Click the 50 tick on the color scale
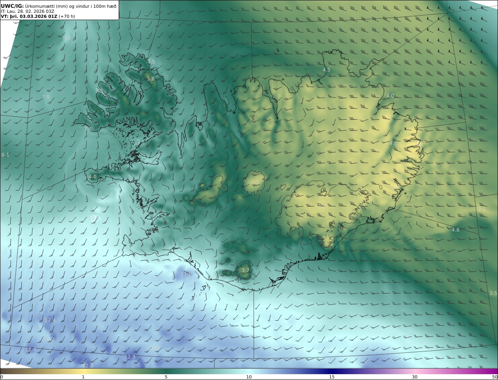 point(495,377)
